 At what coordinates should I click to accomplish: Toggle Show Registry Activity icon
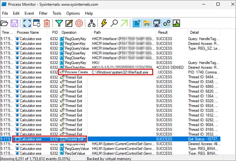pos(137,23)
